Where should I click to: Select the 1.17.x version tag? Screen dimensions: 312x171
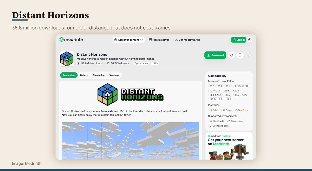[245, 95]
